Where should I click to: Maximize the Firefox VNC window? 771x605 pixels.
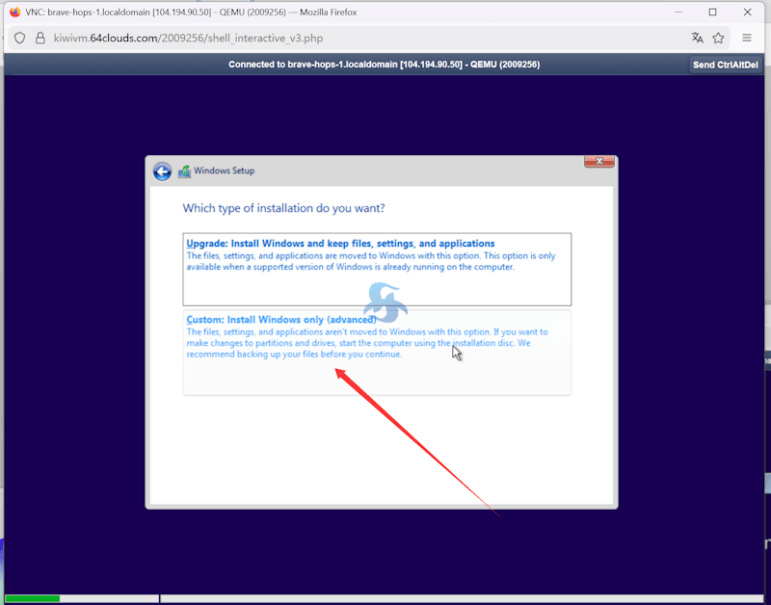(712, 13)
